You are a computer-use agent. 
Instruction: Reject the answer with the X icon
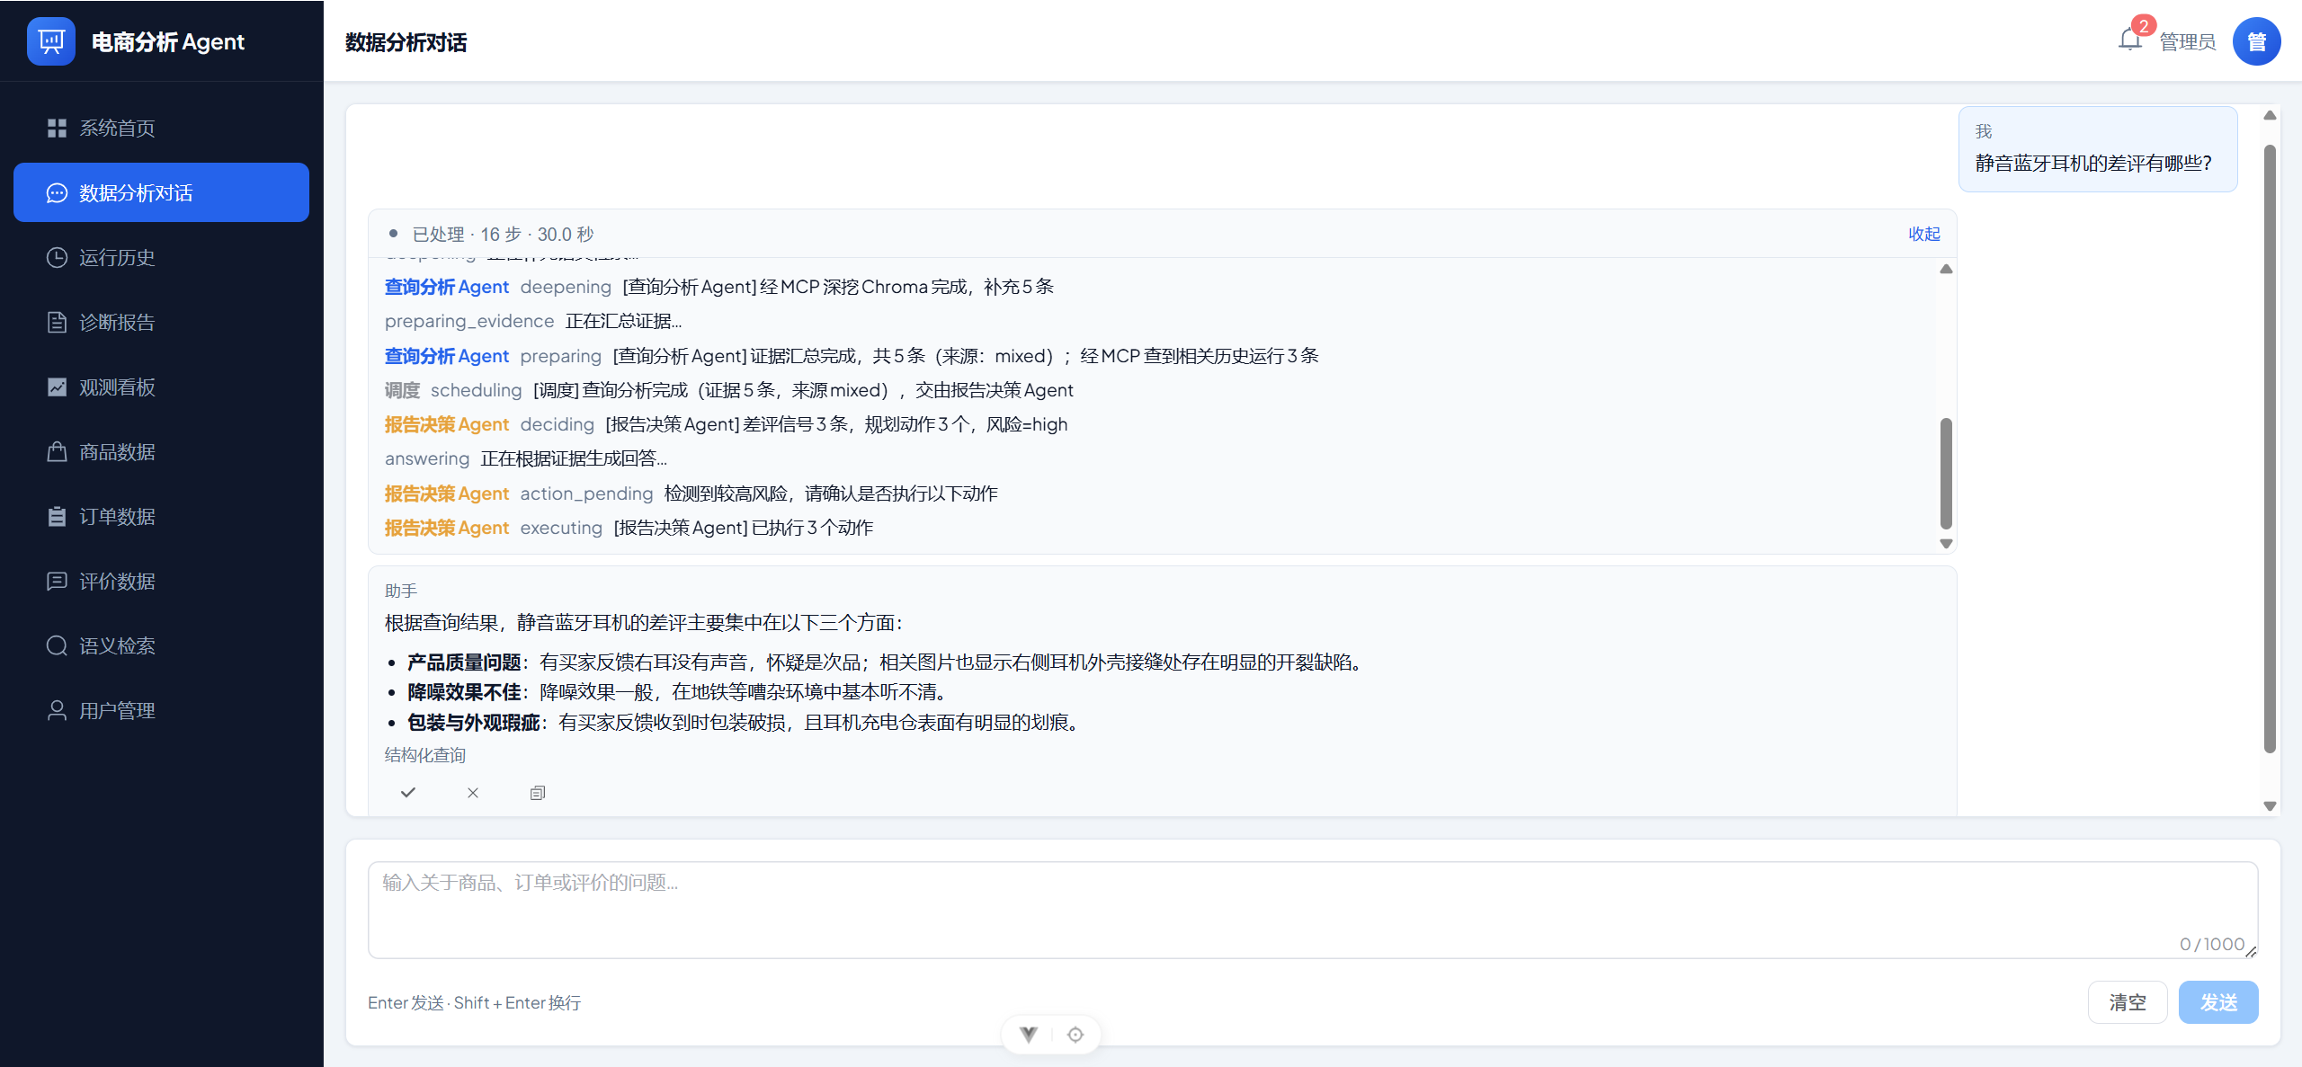click(473, 793)
